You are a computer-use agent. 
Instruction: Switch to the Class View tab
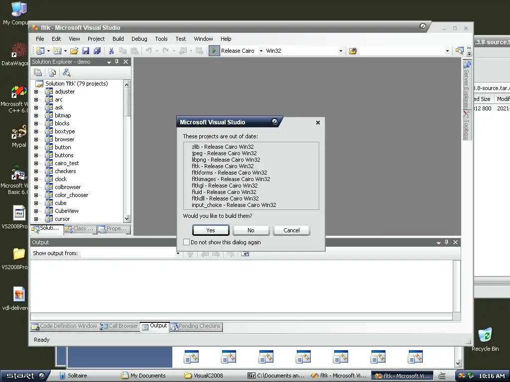[80, 229]
